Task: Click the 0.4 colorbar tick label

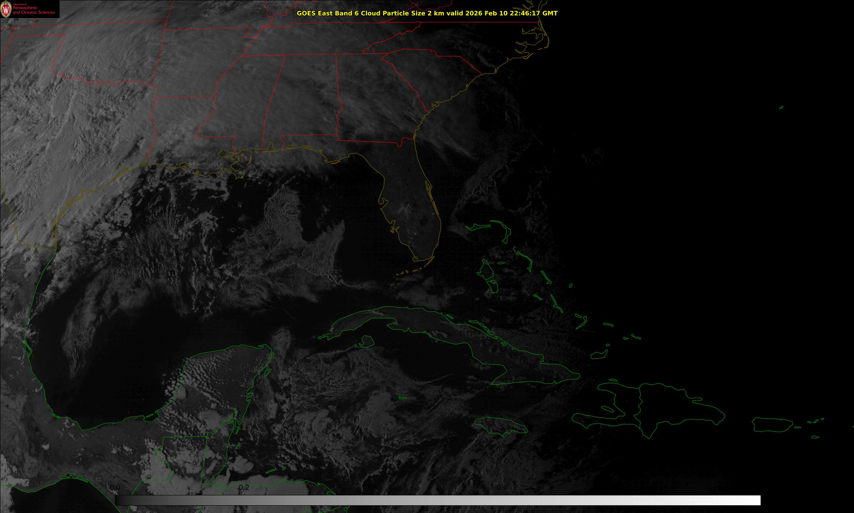Action: point(373,488)
